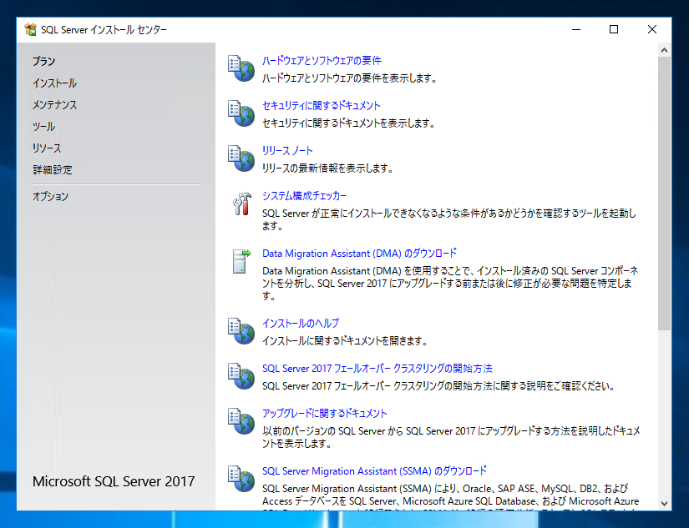Click the System Configuration Checker tools icon
The height and width of the screenshot is (528, 689).
coord(241,204)
